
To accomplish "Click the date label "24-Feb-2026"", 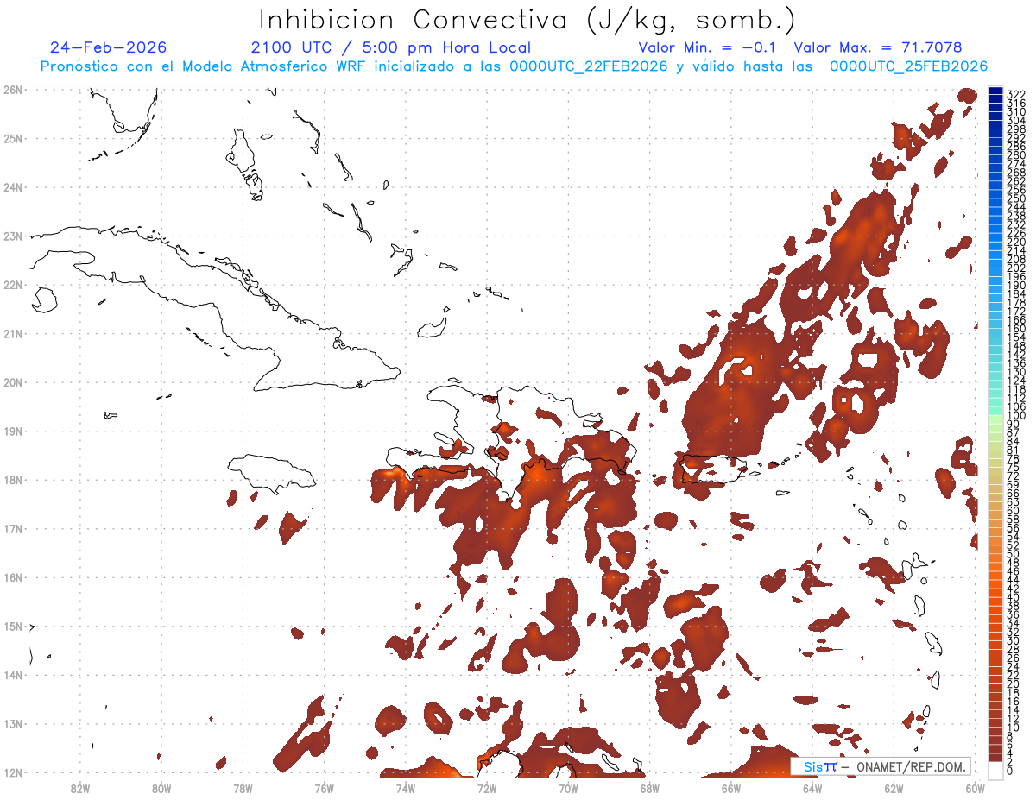I will (109, 47).
